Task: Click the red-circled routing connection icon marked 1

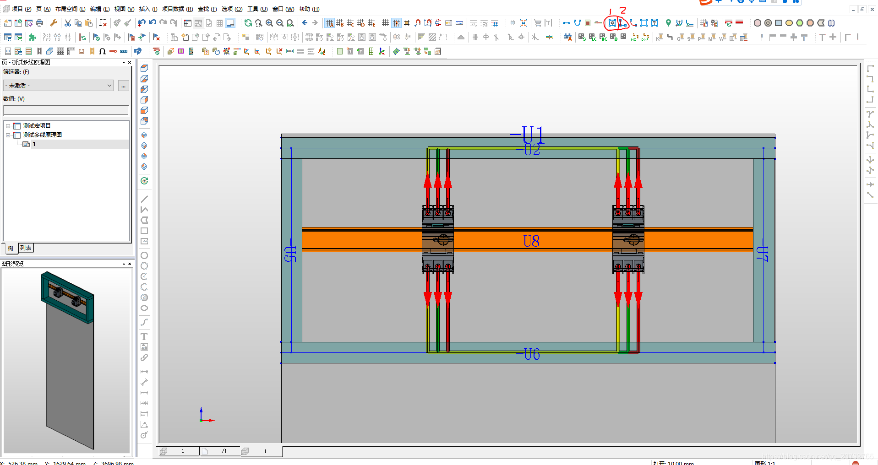Action: (612, 23)
